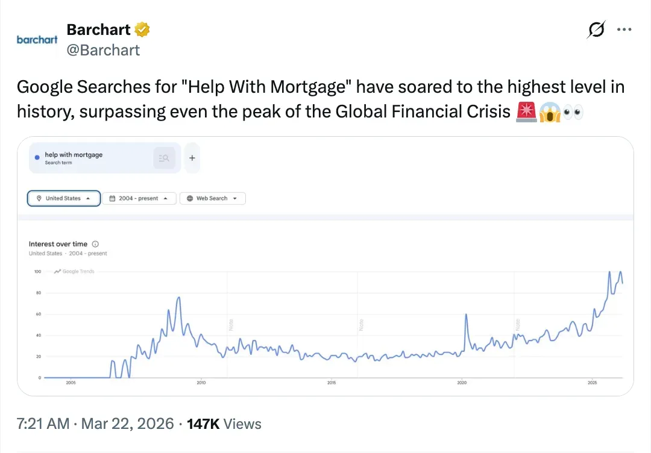Screen dimensions: 651x453
Task: Open the 7:21 AM · Mar 22, 2026 timestamp
Action: tap(95, 423)
